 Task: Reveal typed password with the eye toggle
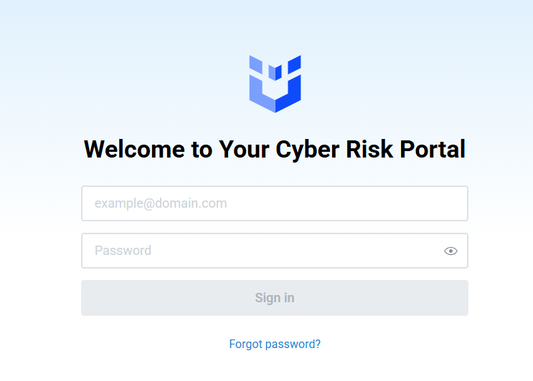(451, 251)
